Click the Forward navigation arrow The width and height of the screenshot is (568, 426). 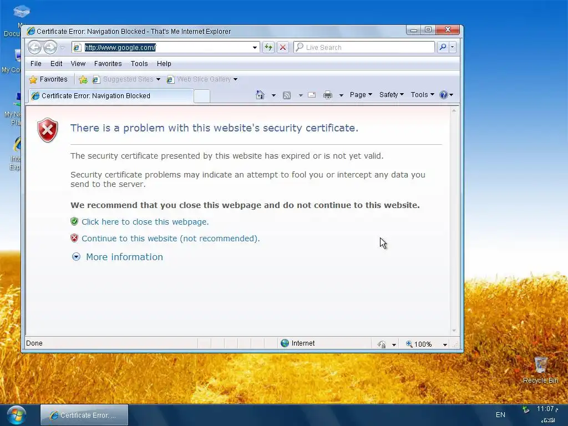(x=50, y=48)
